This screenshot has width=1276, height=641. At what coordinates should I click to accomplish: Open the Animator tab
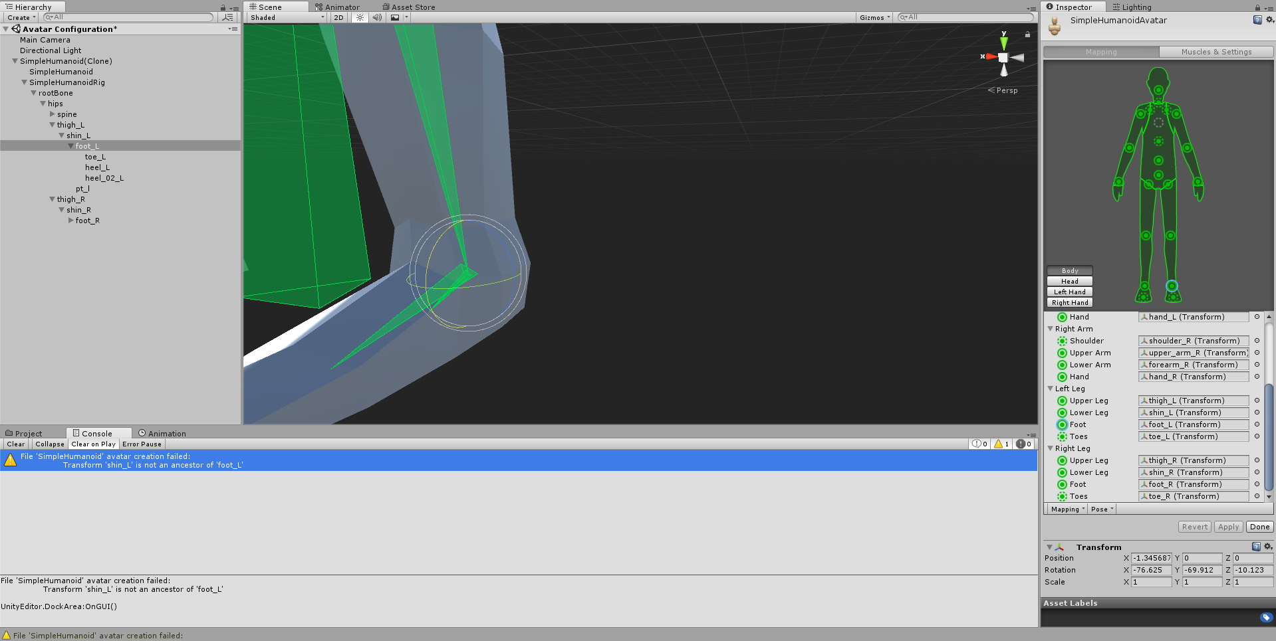337,7
